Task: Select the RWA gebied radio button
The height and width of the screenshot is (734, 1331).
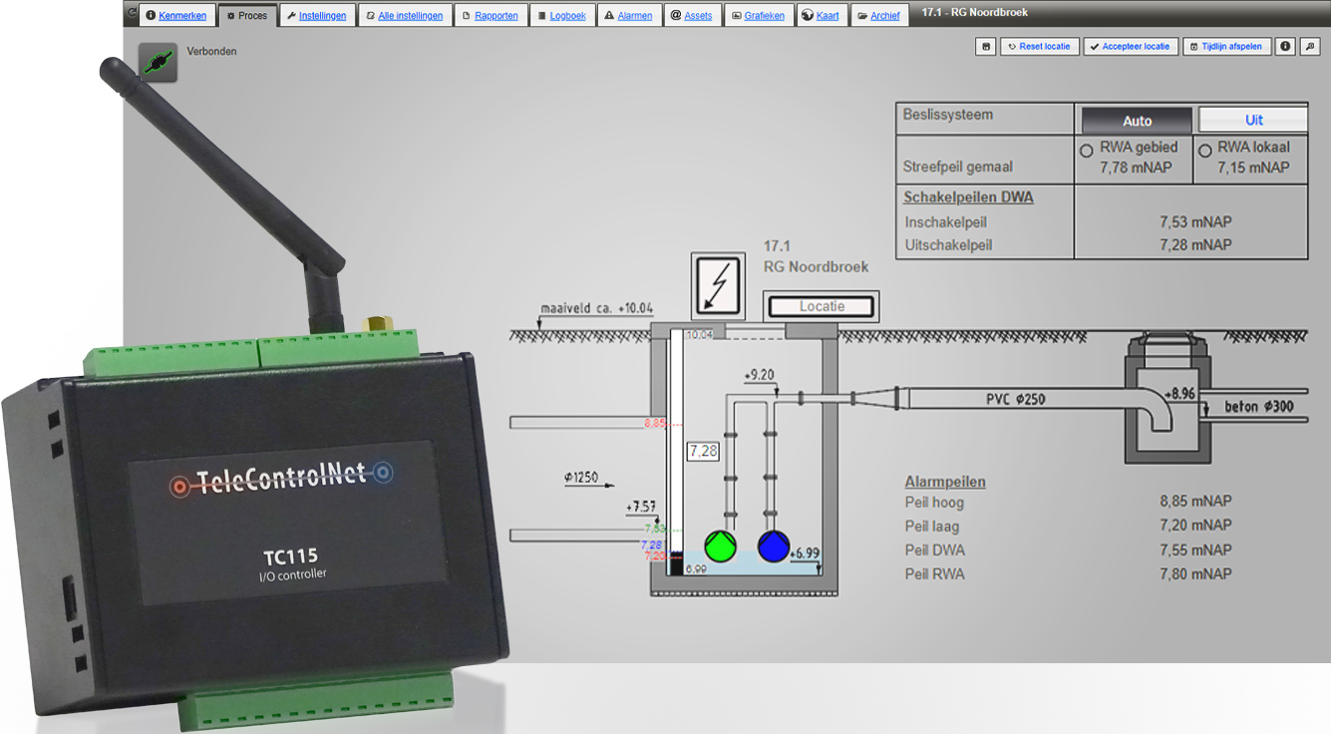Action: (x=1087, y=151)
